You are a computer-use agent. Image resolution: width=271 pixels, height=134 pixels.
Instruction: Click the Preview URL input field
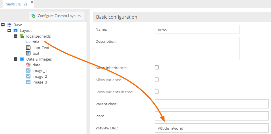(211, 128)
